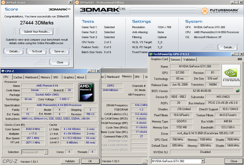Click the NVIDIA logo in GPU-Z
The width and height of the screenshot is (244, 165).
coord(231,75)
